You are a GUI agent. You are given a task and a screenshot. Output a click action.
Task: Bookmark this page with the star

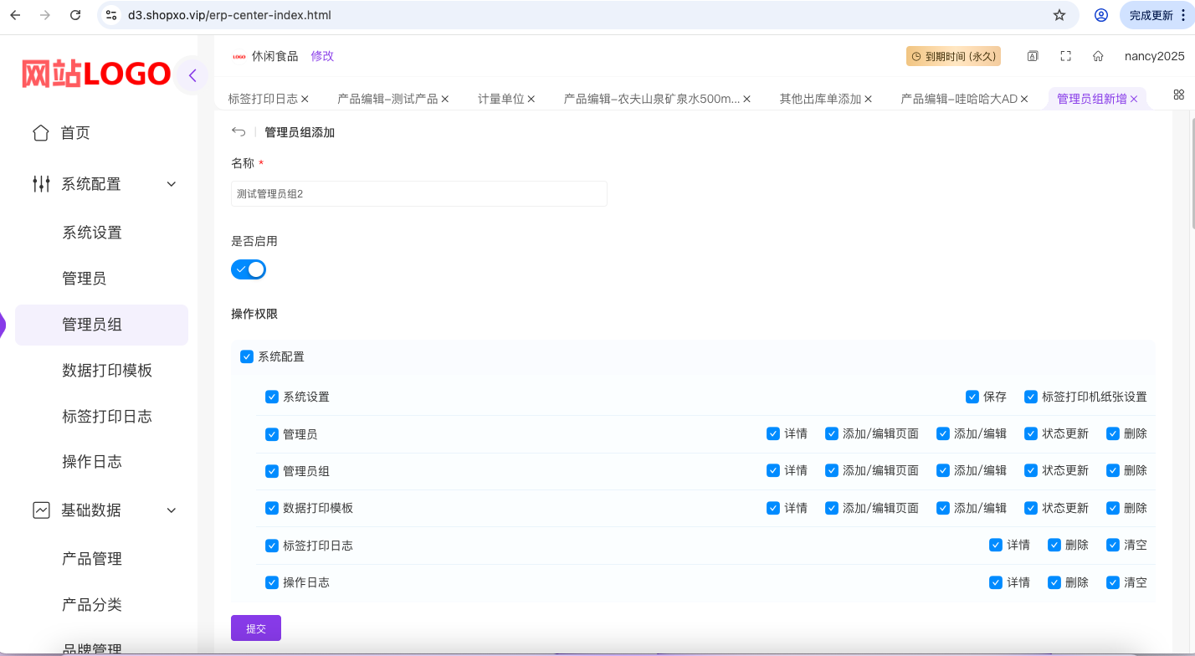click(1059, 15)
